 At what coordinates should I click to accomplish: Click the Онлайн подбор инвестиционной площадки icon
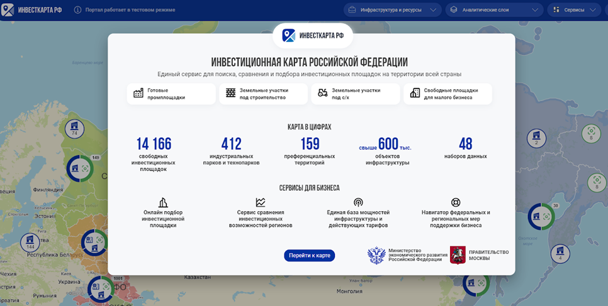pos(163,202)
